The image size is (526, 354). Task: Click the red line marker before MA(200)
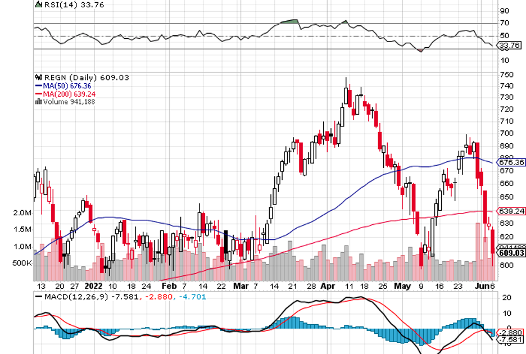pos(39,94)
